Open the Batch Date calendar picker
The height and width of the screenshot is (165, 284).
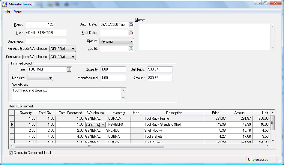[131, 25]
